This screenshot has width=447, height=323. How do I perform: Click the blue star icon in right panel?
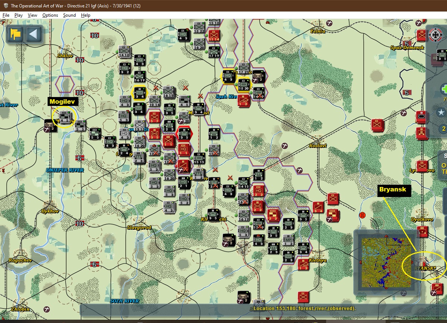coord(441,112)
